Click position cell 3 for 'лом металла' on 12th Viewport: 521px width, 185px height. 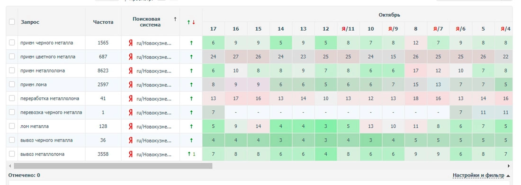(326, 126)
